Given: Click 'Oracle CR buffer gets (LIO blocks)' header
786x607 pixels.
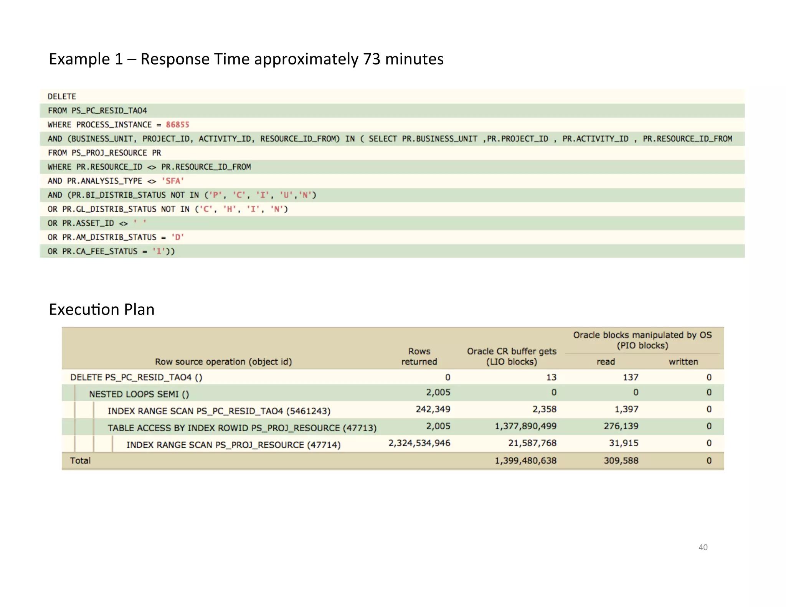Looking at the screenshot, I should click(512, 356).
